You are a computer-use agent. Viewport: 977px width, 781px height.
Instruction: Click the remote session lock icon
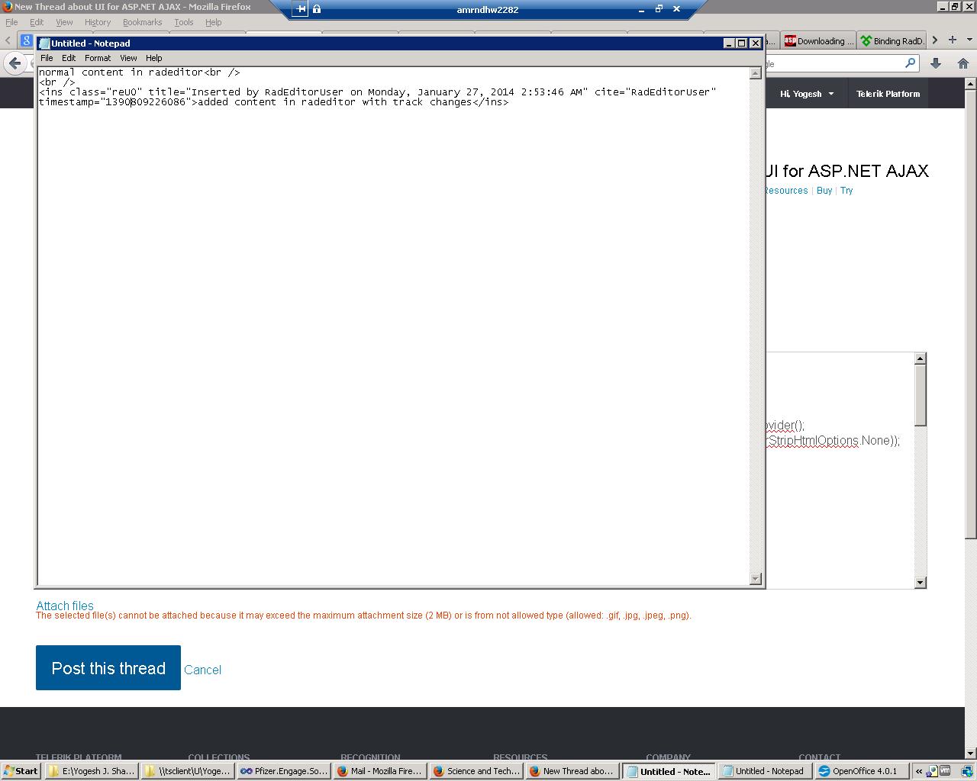[x=317, y=9]
